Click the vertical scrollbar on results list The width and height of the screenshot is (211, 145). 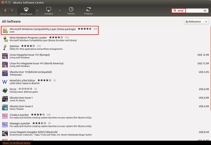[210, 68]
